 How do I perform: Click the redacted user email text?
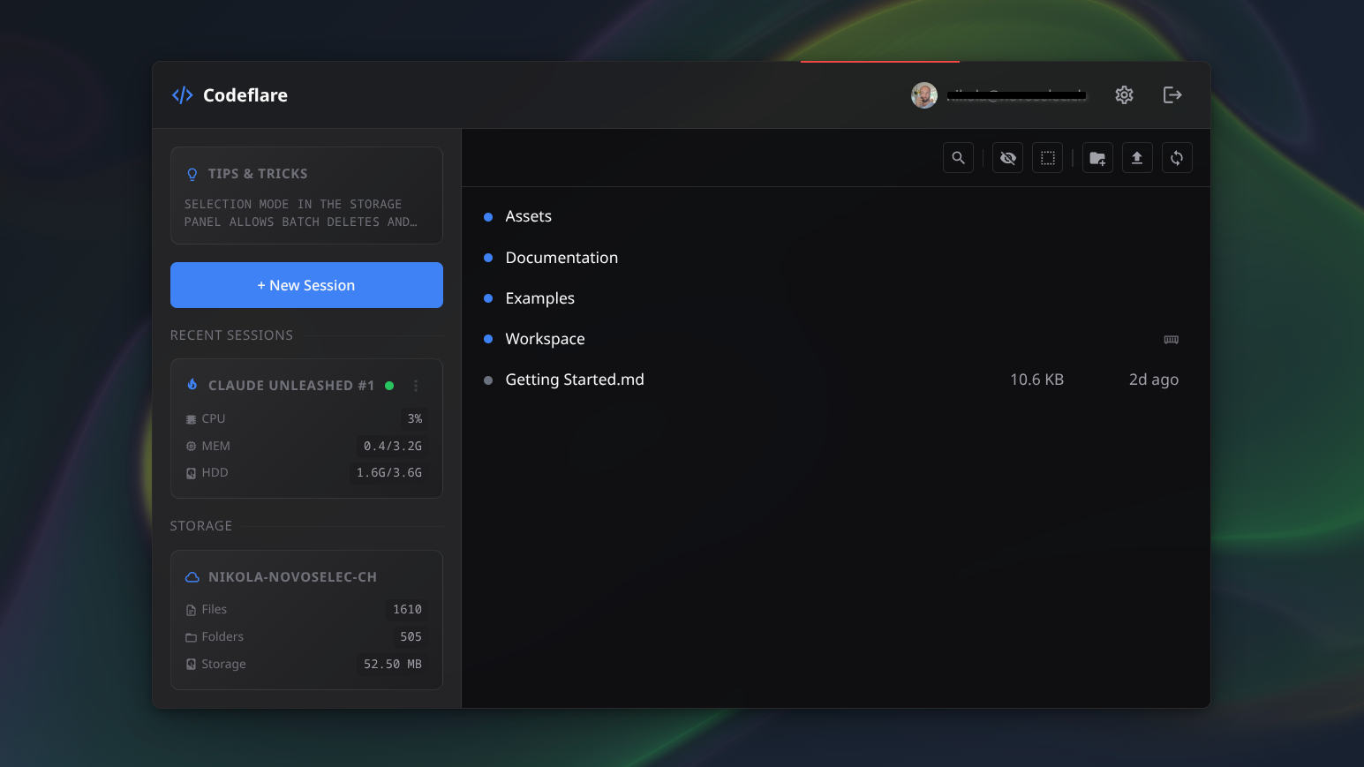click(x=1016, y=95)
